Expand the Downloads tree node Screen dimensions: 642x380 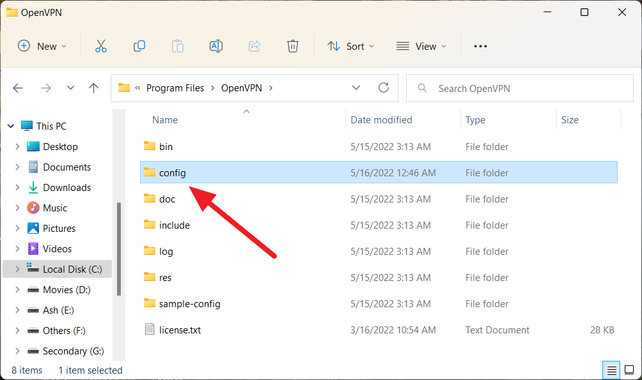tap(17, 188)
